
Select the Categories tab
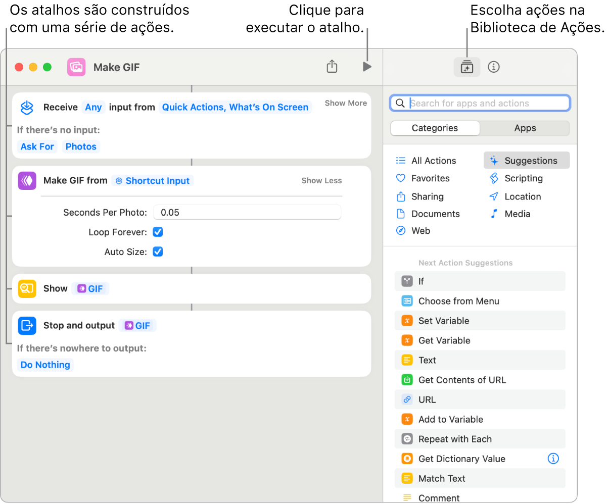[435, 128]
